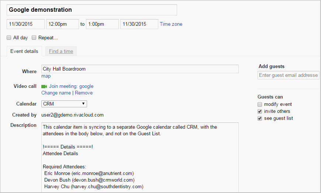Click the end date field
The width and height of the screenshot is (321, 193).
(x=139, y=24)
